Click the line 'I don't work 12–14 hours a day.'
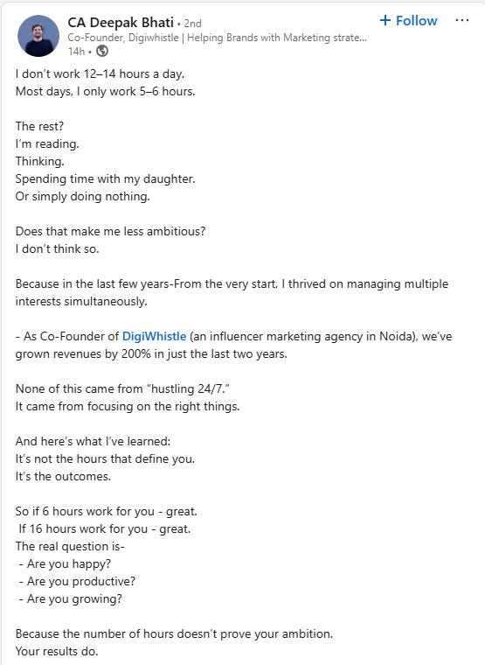Image resolution: width=485 pixels, height=665 pixels. click(x=100, y=73)
